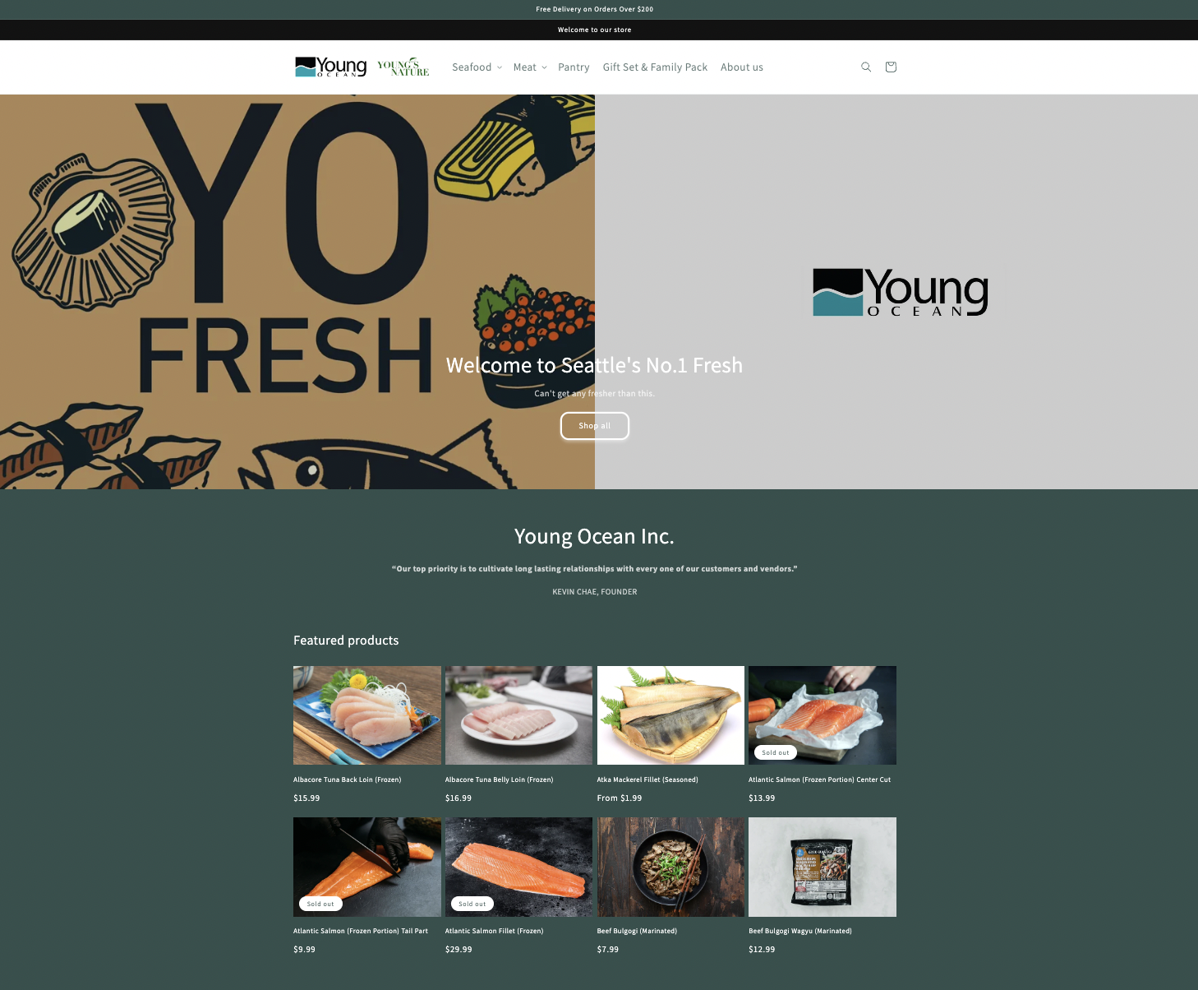The image size is (1198, 990).
Task: Open the search magnifier icon
Action: click(x=866, y=67)
